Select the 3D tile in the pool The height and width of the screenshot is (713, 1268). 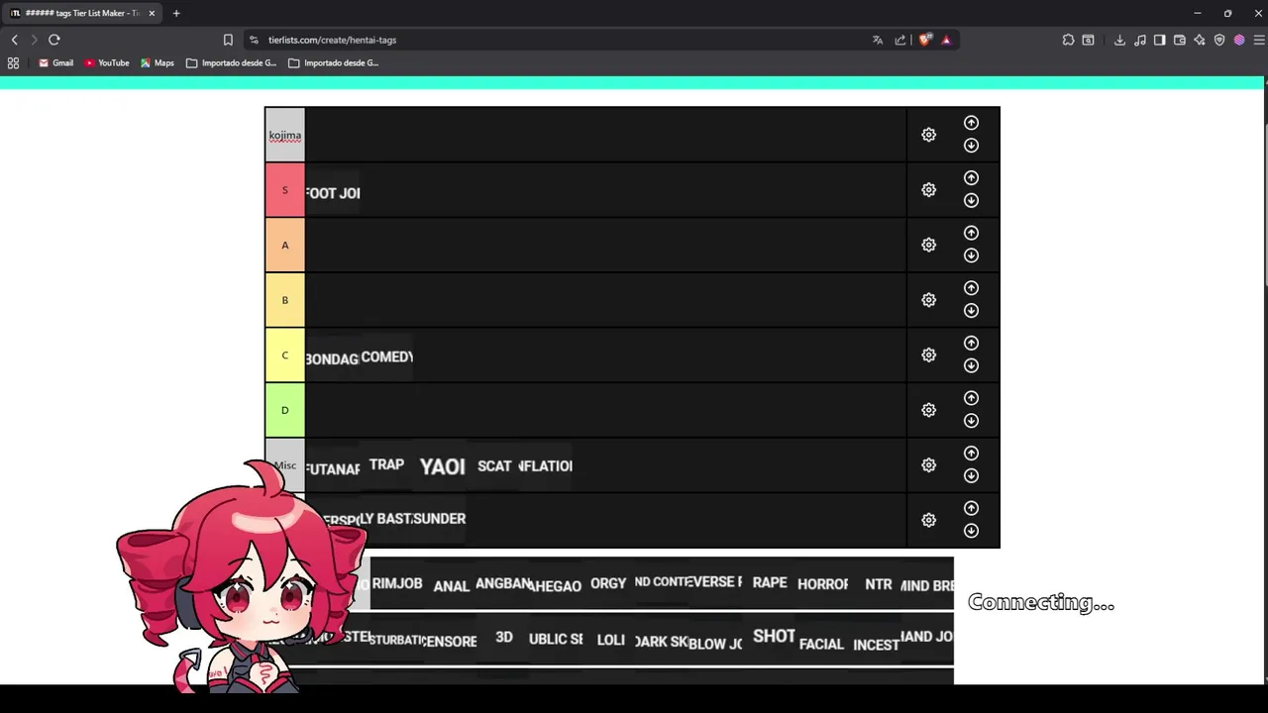tap(504, 638)
